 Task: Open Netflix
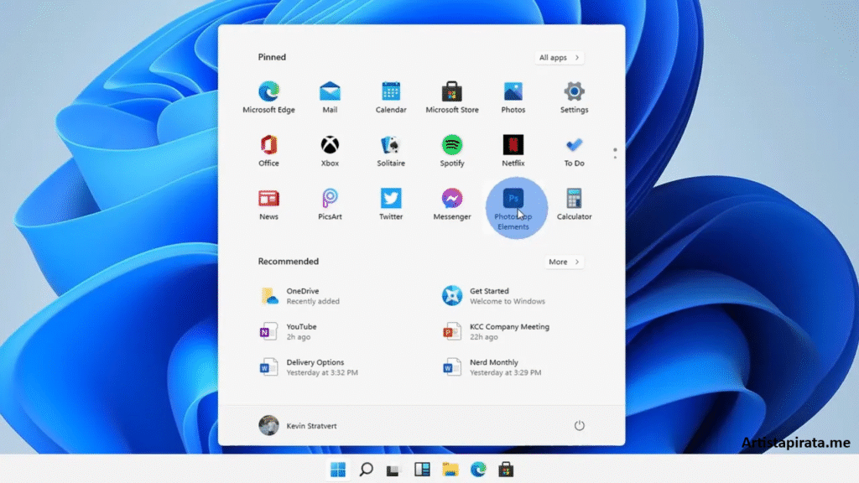(x=513, y=146)
